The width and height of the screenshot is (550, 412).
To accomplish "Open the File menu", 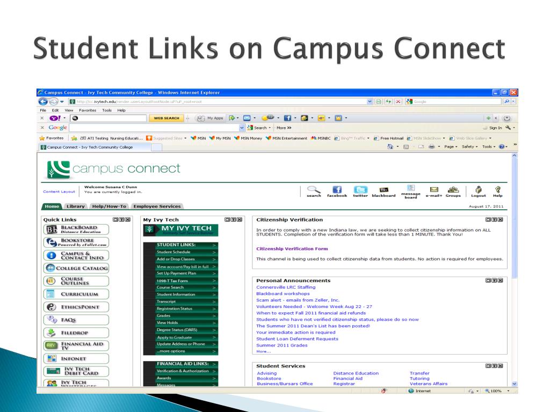I will click(43, 110).
